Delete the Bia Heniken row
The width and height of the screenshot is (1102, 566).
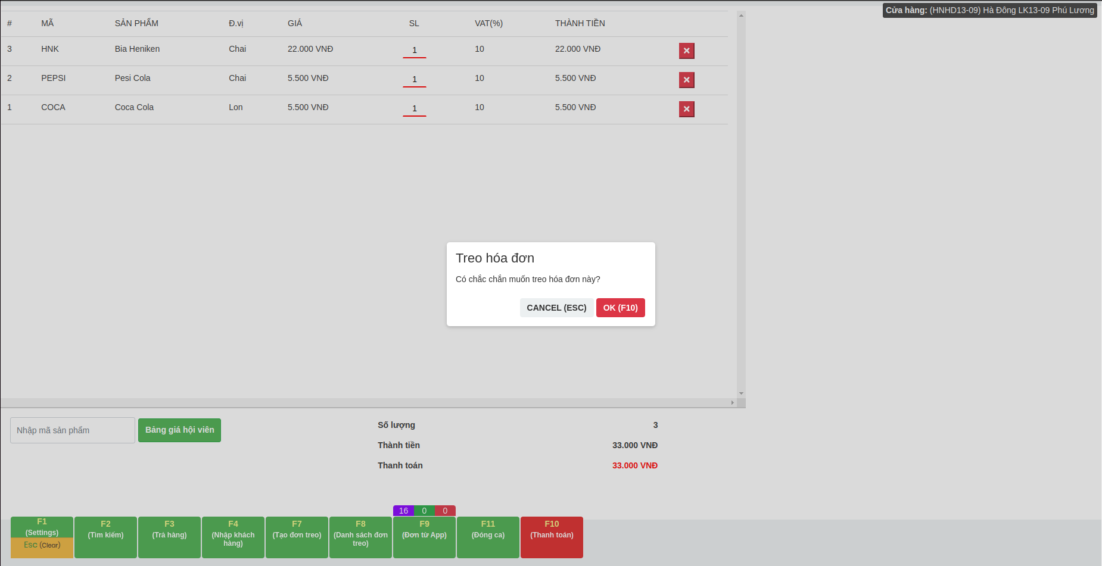(x=686, y=51)
